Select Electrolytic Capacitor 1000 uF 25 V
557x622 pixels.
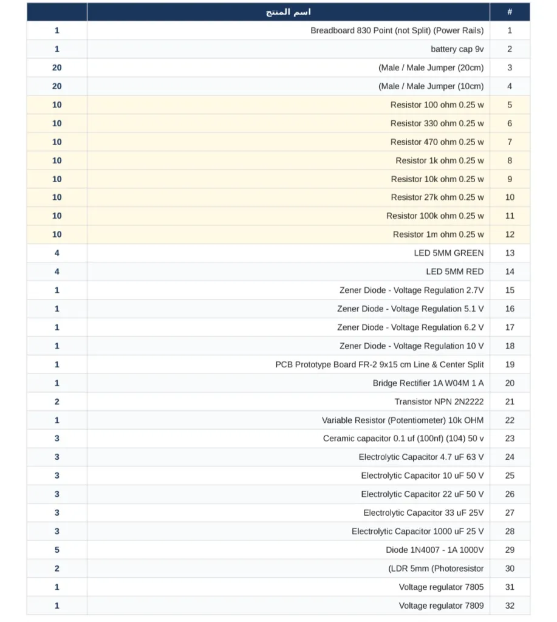click(418, 531)
